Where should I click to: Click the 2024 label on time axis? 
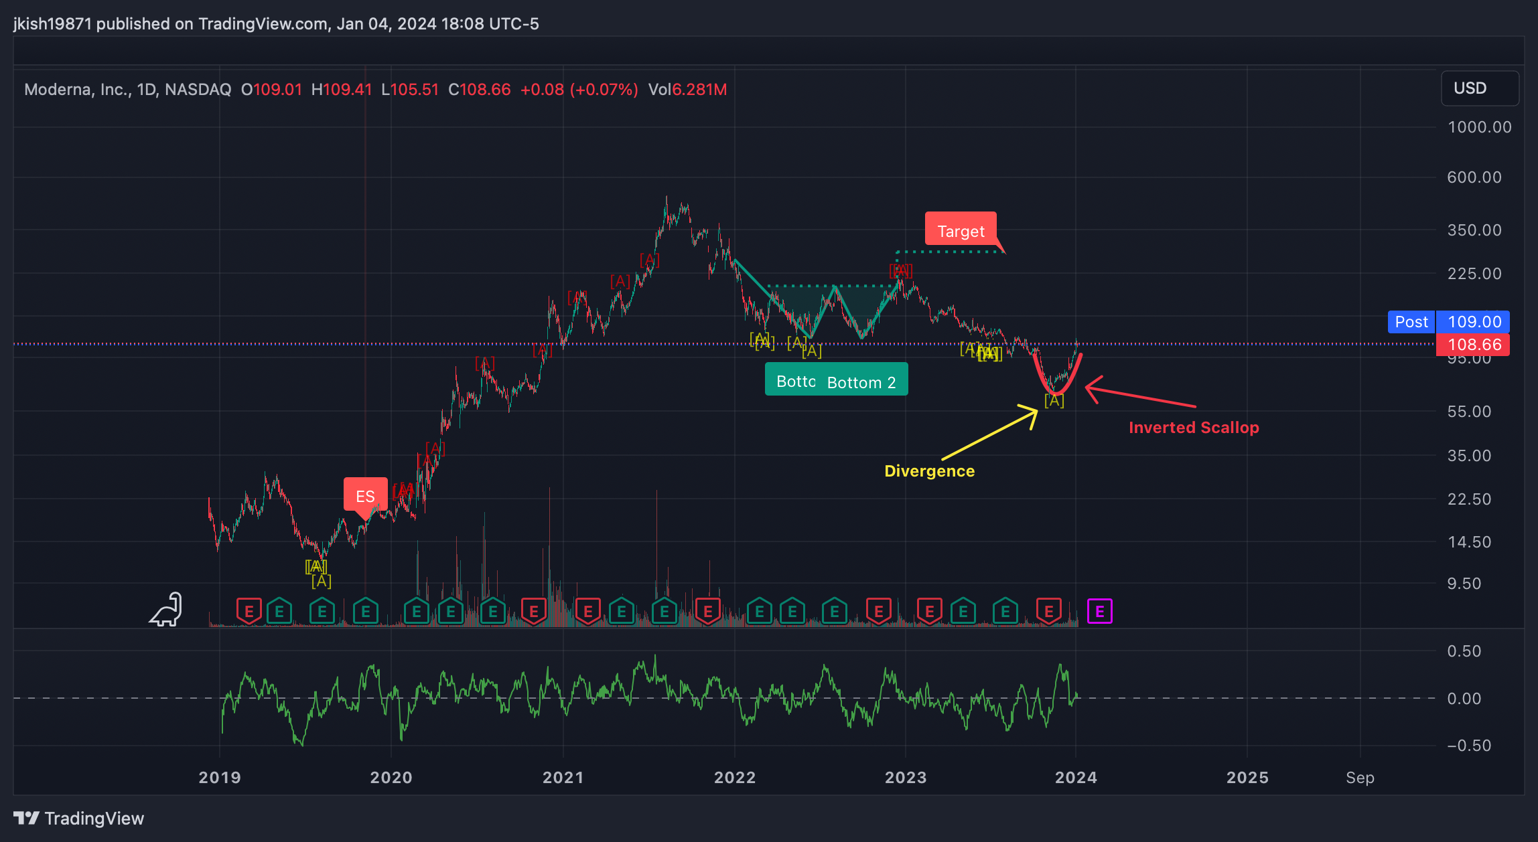point(1076,778)
